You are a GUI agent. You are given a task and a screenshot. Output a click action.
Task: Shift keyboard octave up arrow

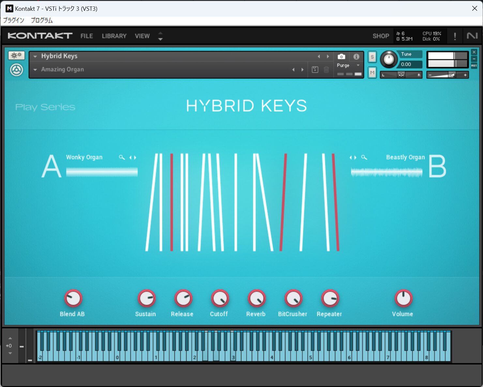(10, 338)
